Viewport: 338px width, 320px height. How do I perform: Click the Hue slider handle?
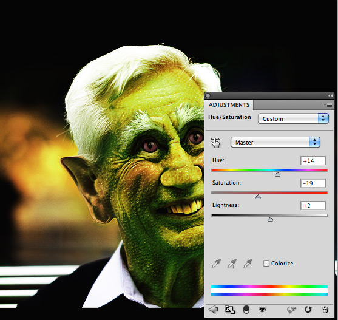(277, 174)
